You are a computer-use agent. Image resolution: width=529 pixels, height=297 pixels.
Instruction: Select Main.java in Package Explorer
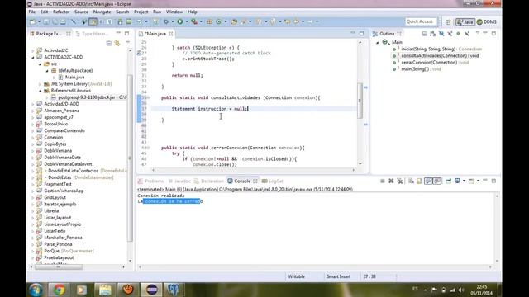click(75, 77)
